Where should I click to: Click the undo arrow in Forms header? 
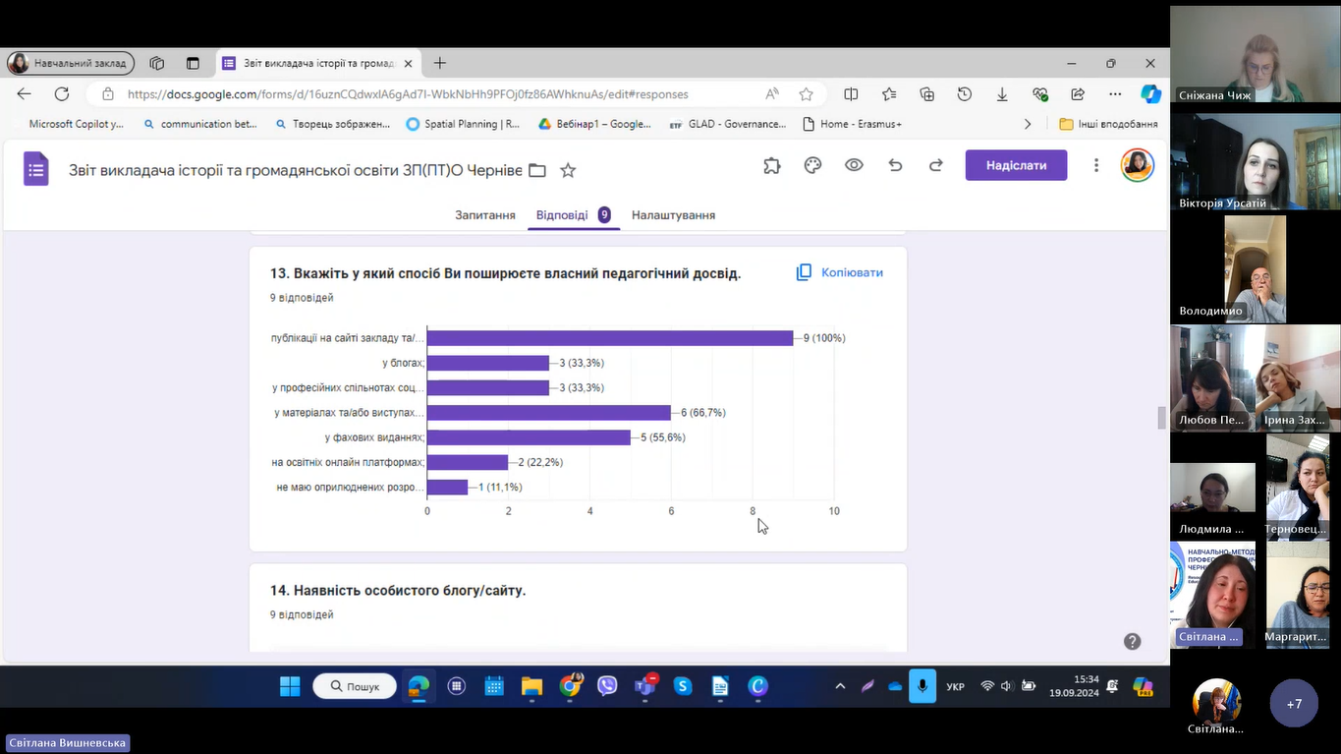coord(895,165)
